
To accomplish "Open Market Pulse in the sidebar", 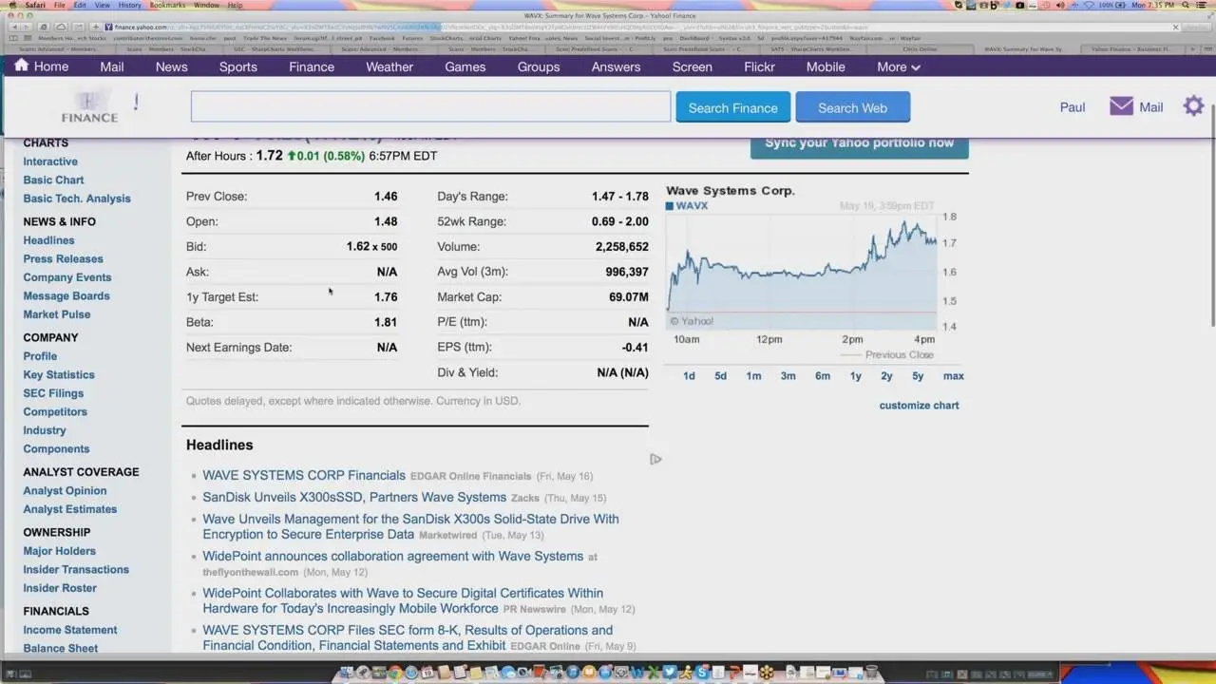I will point(57,314).
